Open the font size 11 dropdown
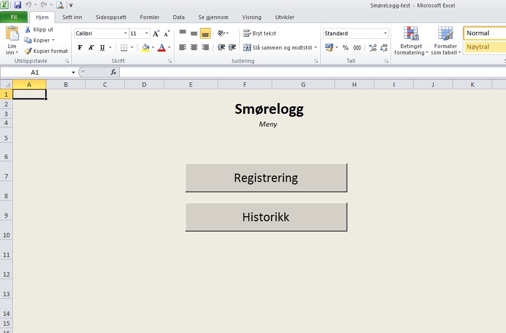 (x=146, y=33)
